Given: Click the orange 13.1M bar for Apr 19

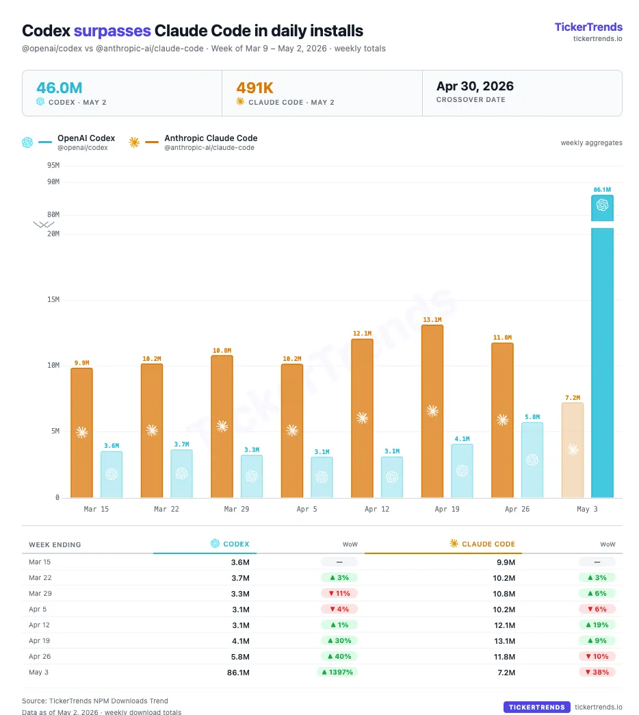Looking at the screenshot, I should 432,412.
